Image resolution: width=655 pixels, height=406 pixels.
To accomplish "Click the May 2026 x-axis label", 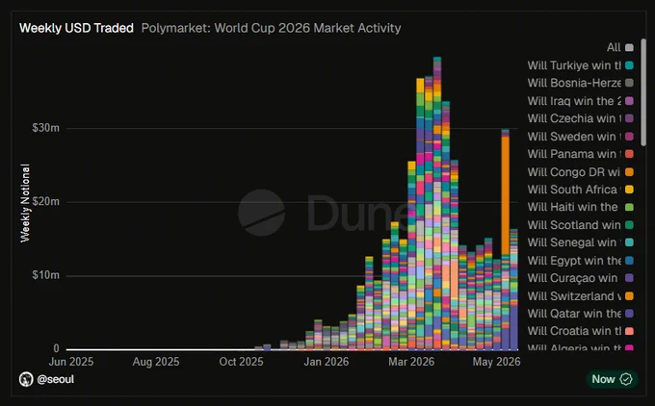I will pyautogui.click(x=496, y=362).
